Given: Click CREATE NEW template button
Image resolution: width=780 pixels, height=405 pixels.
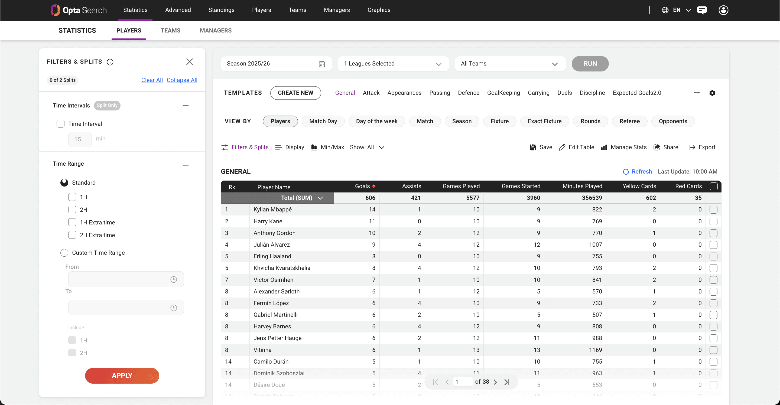Looking at the screenshot, I should click(295, 93).
